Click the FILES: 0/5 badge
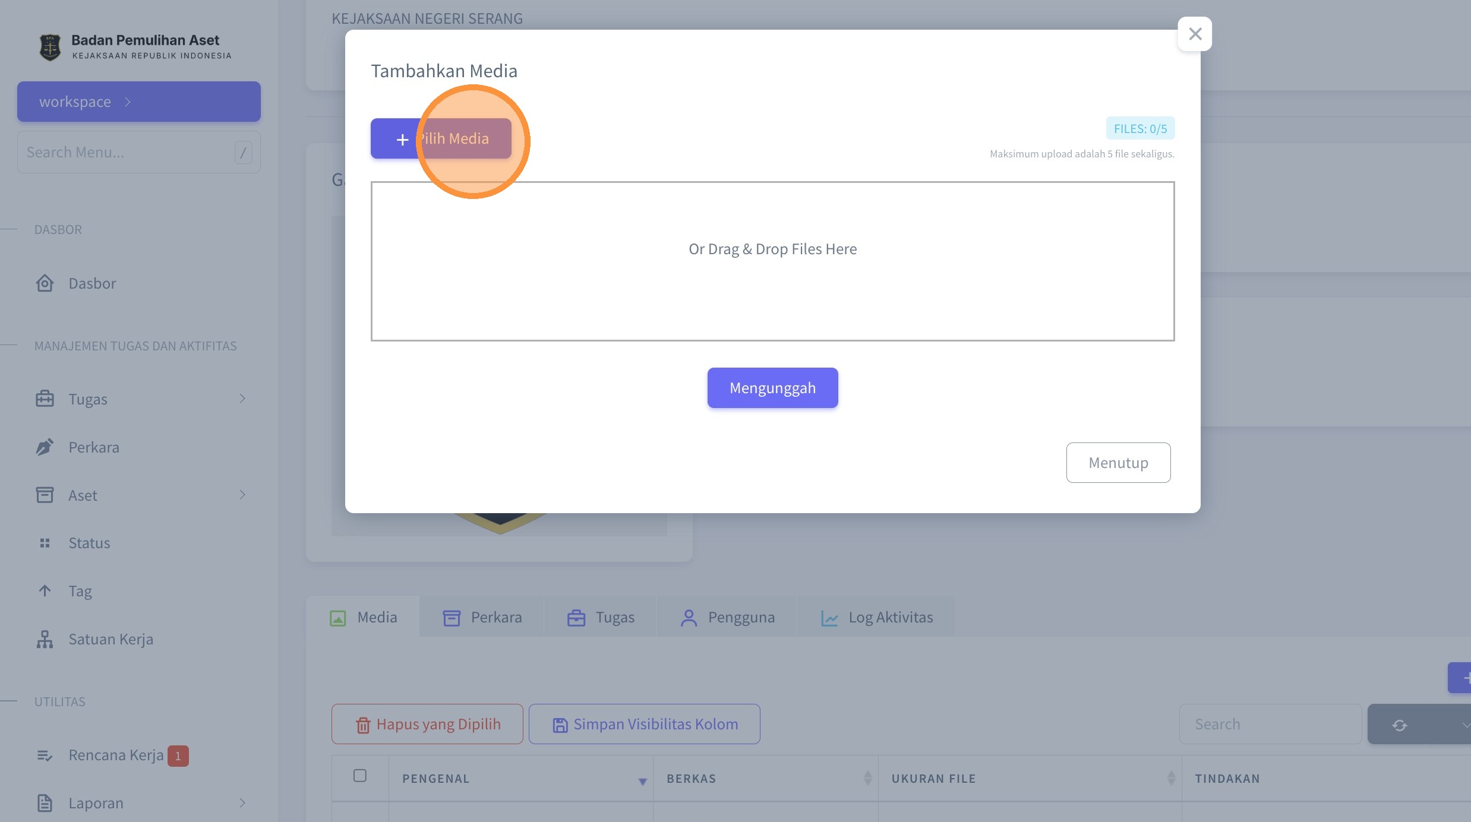The image size is (1471, 822). 1140,128
